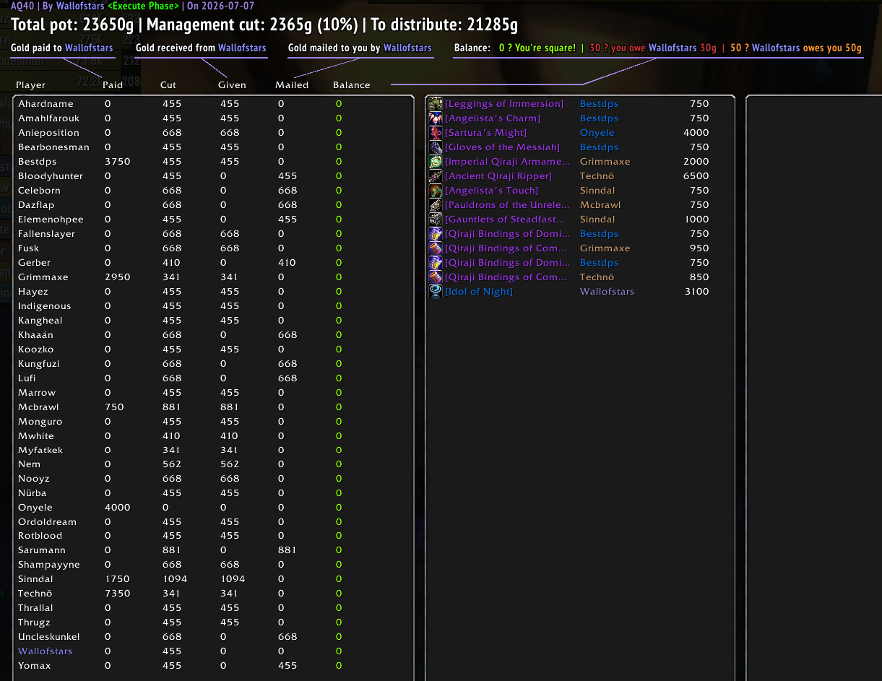The height and width of the screenshot is (681, 882).
Task: Open the Idol of Night item link
Action: [x=479, y=292]
